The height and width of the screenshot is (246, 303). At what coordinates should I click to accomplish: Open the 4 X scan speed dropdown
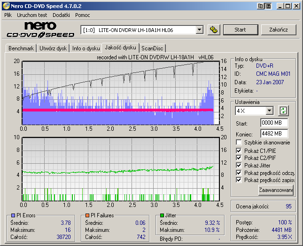269,111
